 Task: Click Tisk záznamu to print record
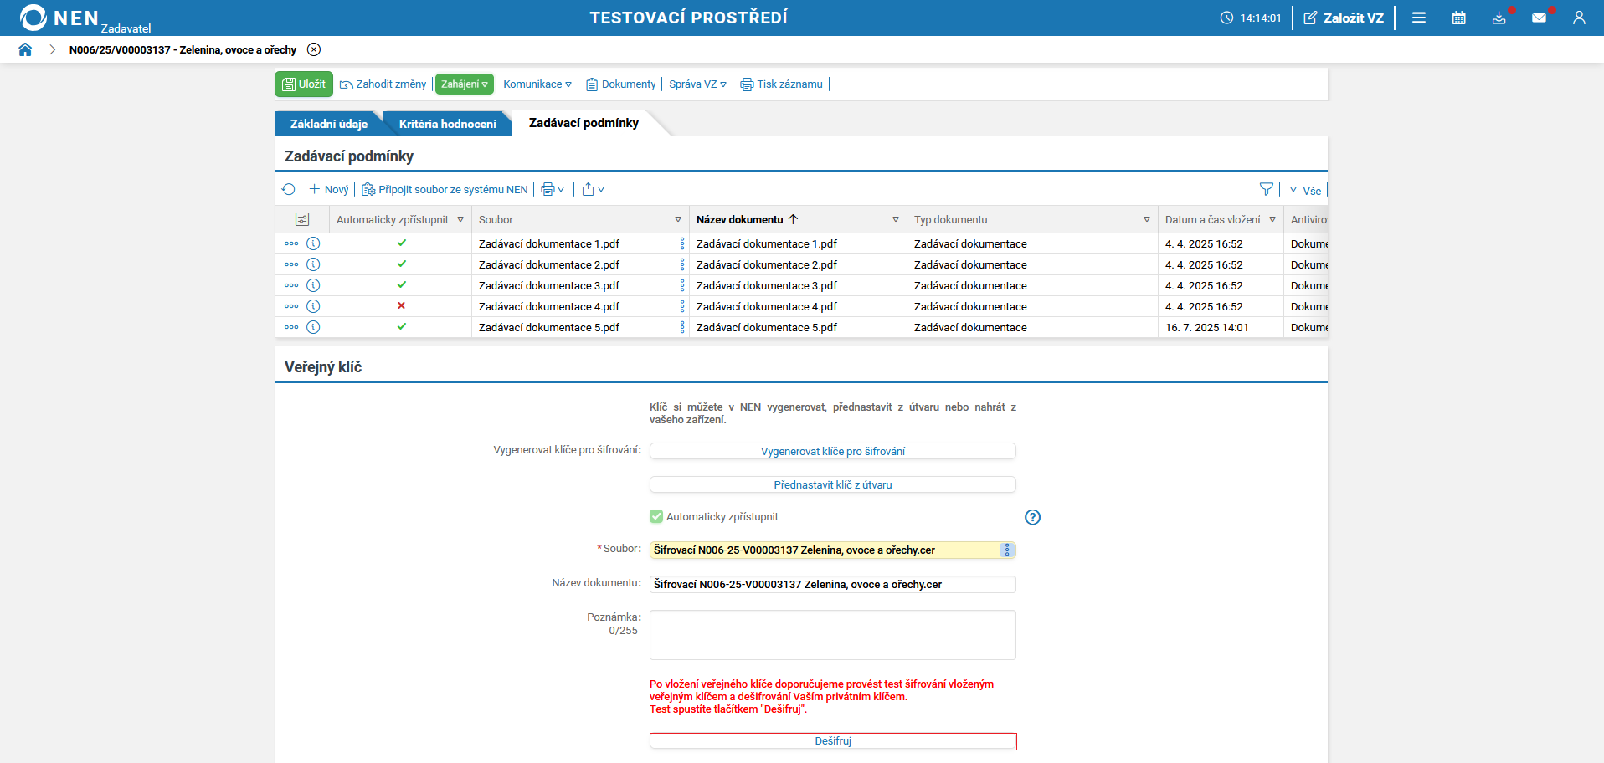click(x=781, y=84)
